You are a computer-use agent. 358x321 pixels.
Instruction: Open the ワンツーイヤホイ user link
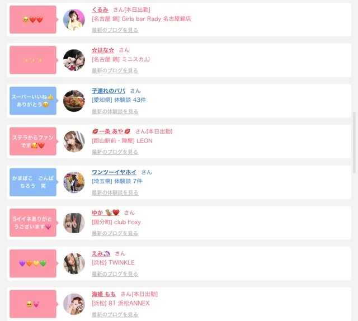(114, 172)
